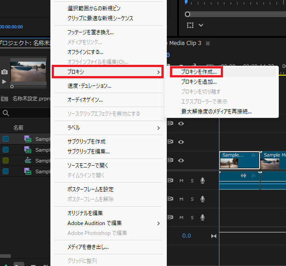Toggle the eye visibility on the clip's video track
286x266 pixels.
tap(181, 160)
